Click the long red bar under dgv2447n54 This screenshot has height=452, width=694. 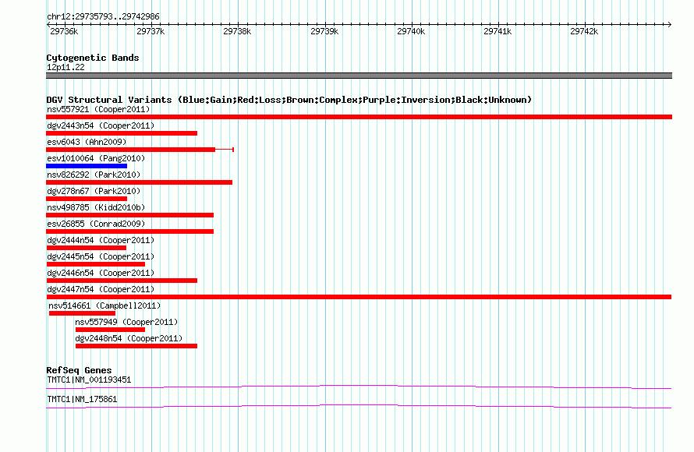(x=359, y=297)
